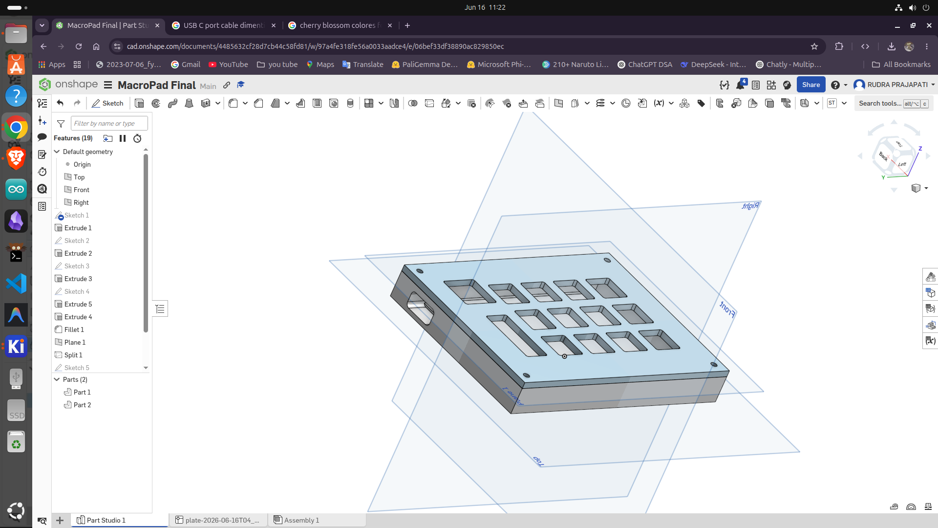Viewport: 938px width, 528px height.
Task: Open the regeneration time stopwatch icon
Action: pyautogui.click(x=137, y=138)
